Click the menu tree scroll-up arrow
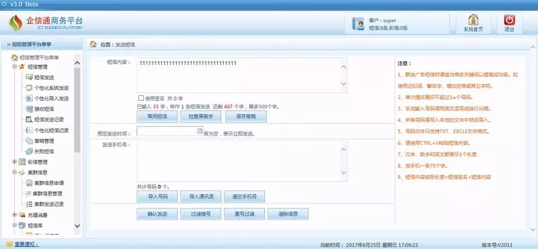538x249 pixels. pos(77,62)
